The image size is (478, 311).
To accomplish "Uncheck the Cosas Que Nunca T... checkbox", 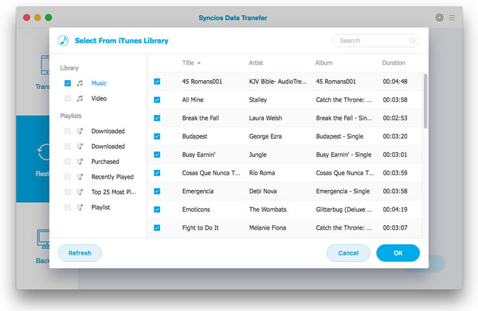I will 157,173.
